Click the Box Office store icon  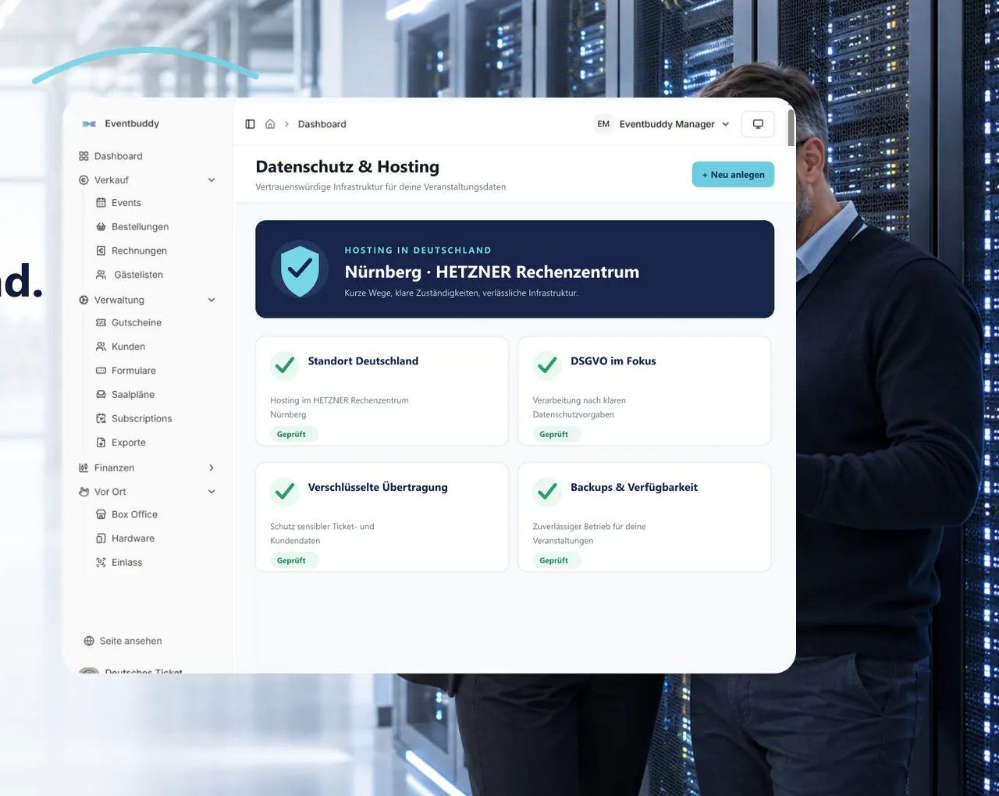coord(101,515)
